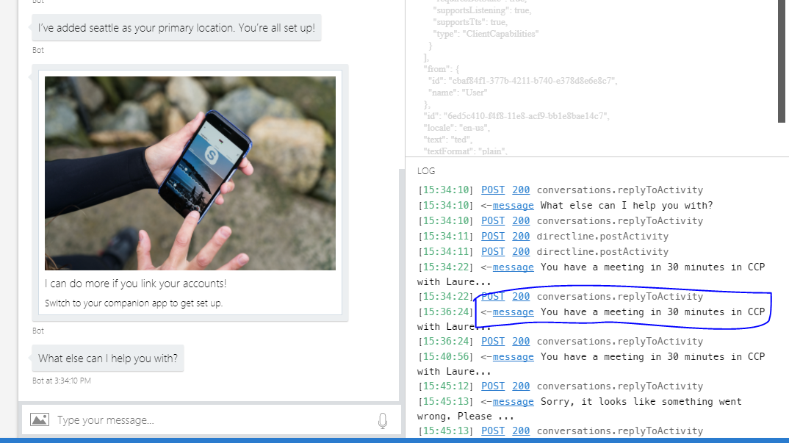Open the circled message link at 15:36:24
This screenshot has height=443, width=789.
click(513, 311)
